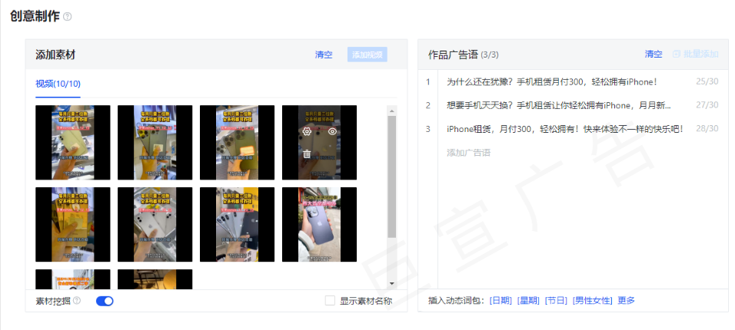Select the 视频(10/10) tab
The width and height of the screenshot is (735, 330).
pyautogui.click(x=58, y=84)
